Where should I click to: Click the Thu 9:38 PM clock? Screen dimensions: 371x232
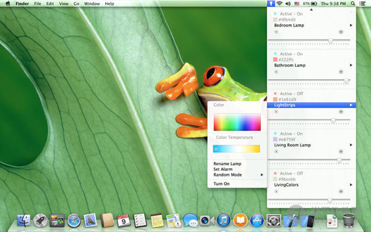pyautogui.click(x=333, y=4)
